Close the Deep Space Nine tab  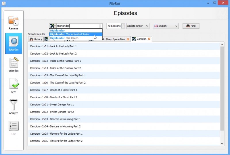[x=128, y=39]
